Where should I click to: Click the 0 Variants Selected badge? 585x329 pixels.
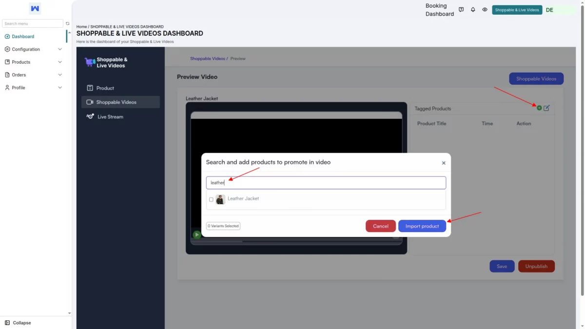[223, 226]
